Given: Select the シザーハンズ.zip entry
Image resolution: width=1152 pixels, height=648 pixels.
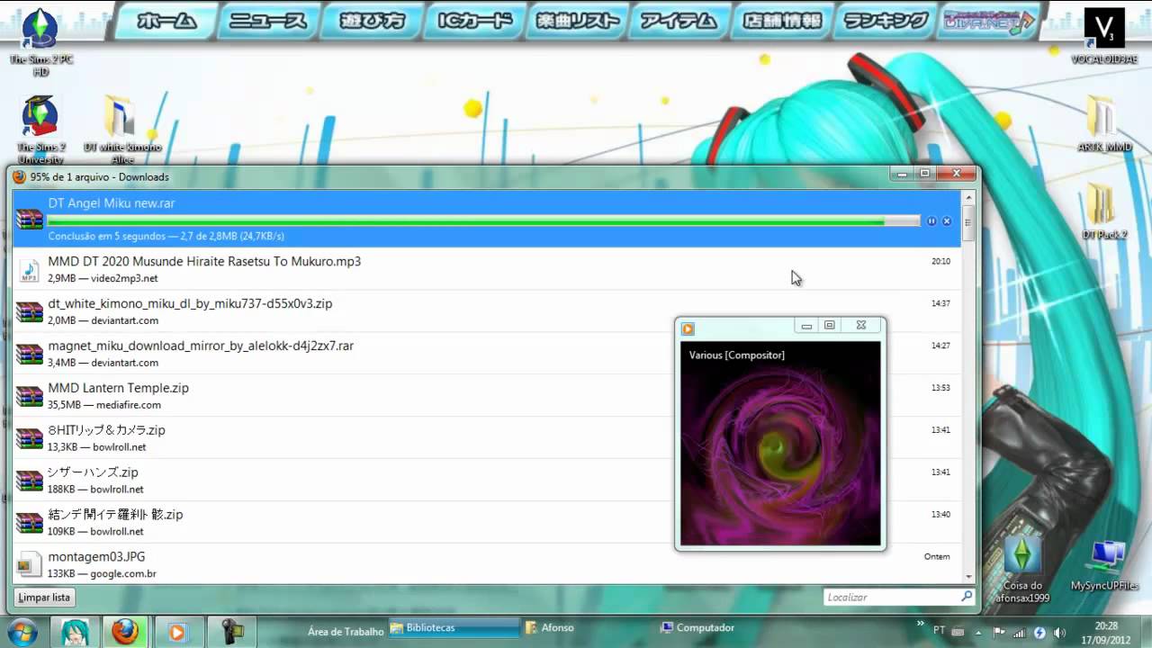Looking at the screenshot, I should point(487,481).
